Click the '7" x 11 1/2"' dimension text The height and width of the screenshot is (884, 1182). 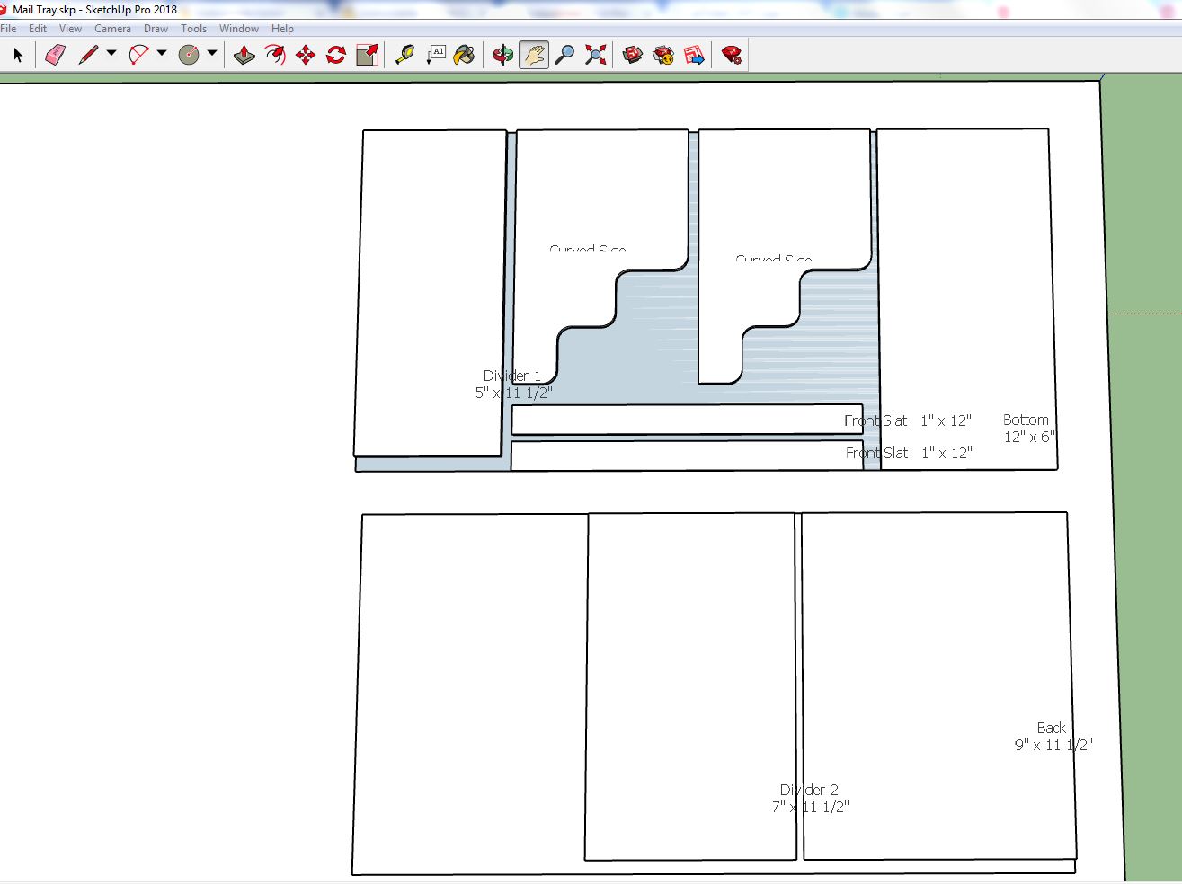point(810,807)
